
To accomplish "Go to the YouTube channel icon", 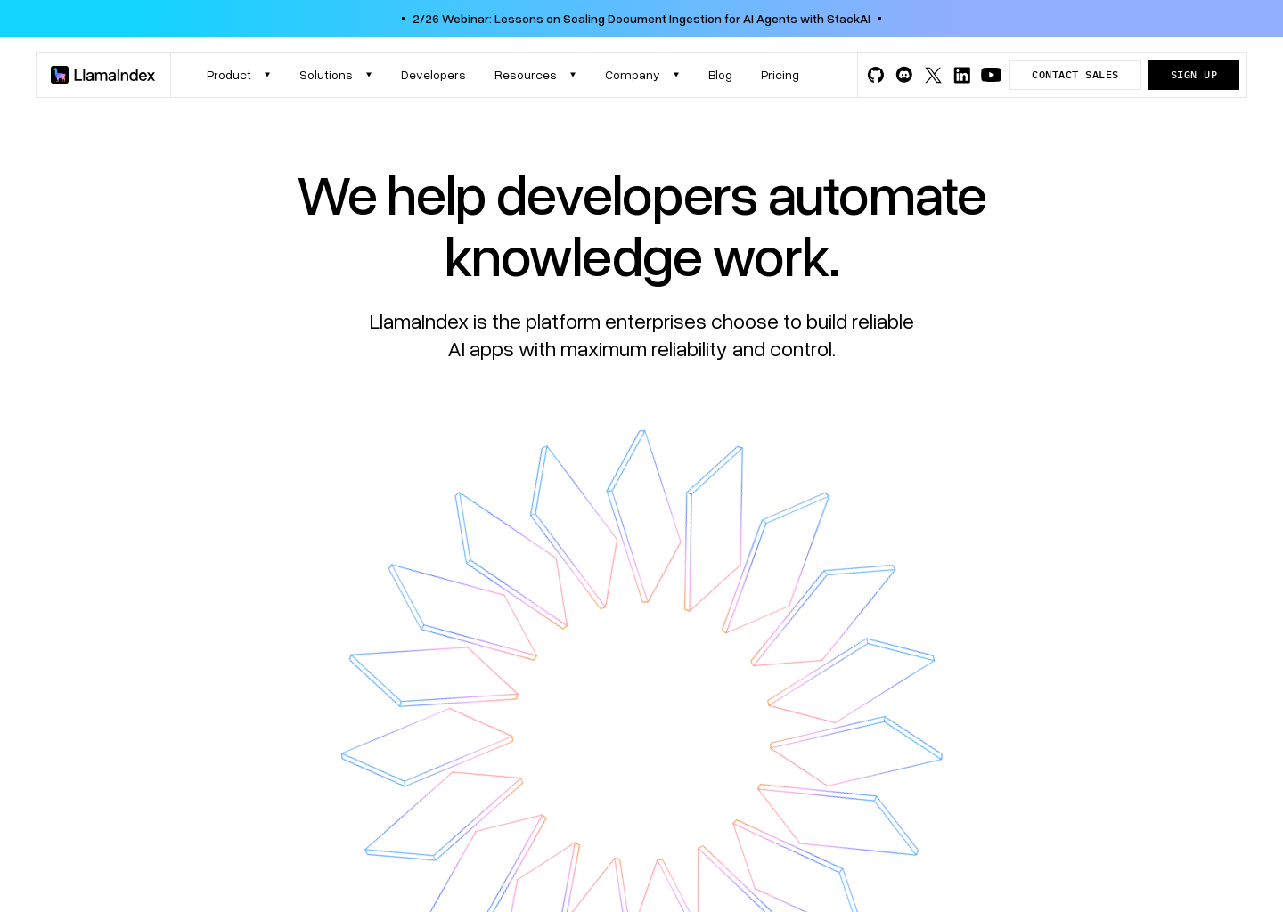I will pyautogui.click(x=991, y=75).
